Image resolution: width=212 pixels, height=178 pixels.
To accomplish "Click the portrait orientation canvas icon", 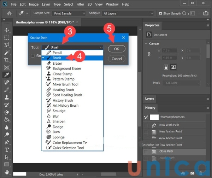I will 166,67.
